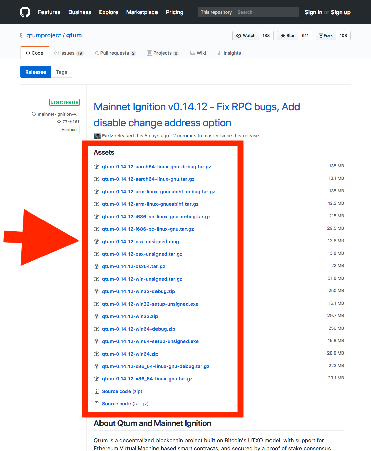Click the package icon beside qtum-0.14.12-osx-unsigned.dmg

(x=97, y=242)
